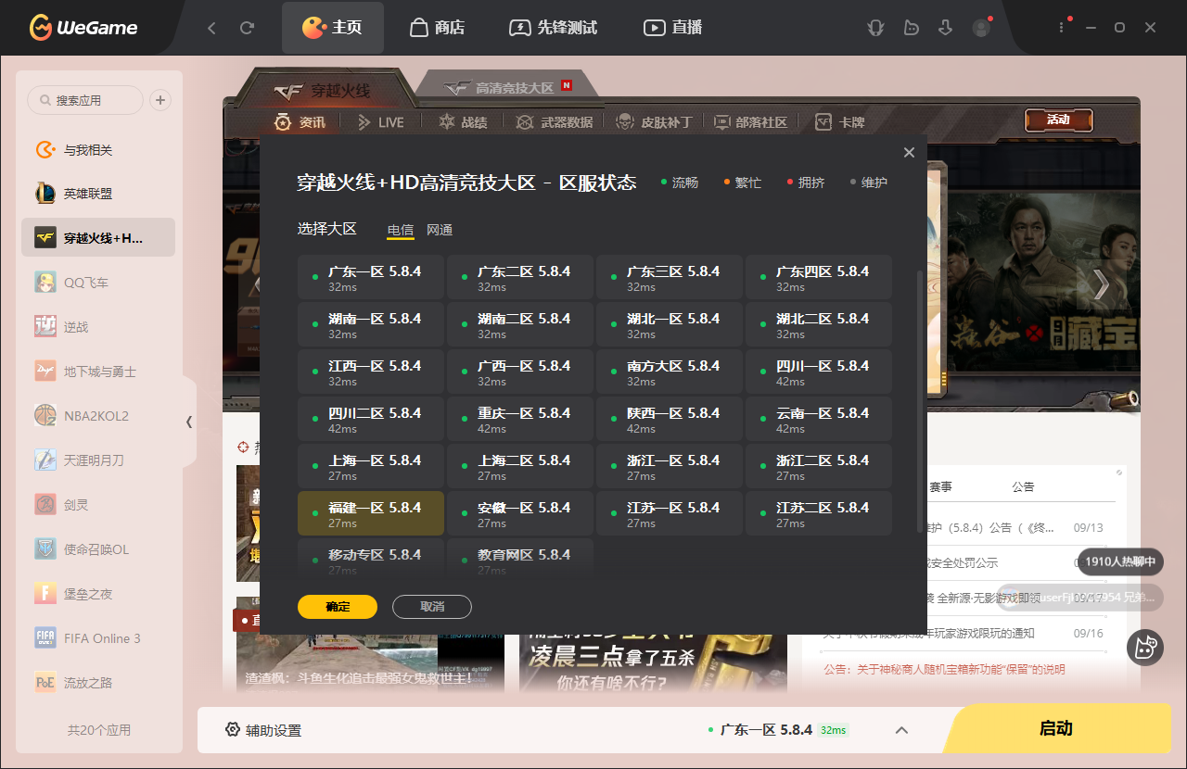1187x769 pixels.
Task: Switch to the 穿越火线 game tab
Action: point(322,90)
